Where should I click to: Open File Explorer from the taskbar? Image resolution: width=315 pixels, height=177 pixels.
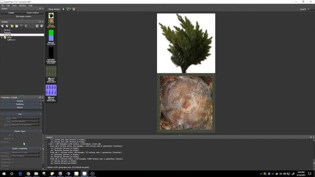coord(36,174)
